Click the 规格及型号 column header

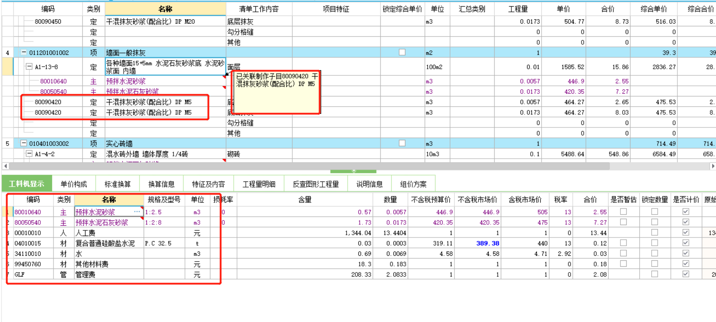coord(164,200)
